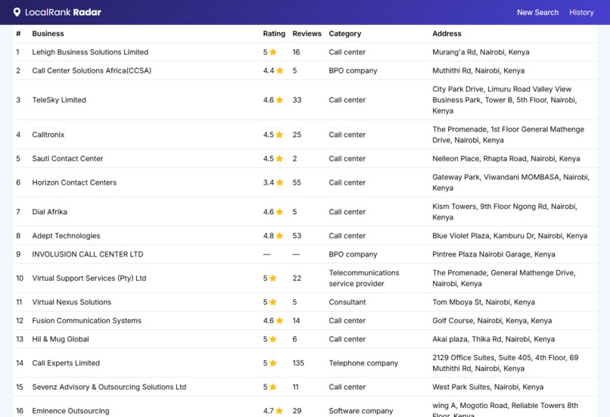This screenshot has width=610, height=417.
Task: Click the 3.4 rating value
Action: click(x=269, y=182)
